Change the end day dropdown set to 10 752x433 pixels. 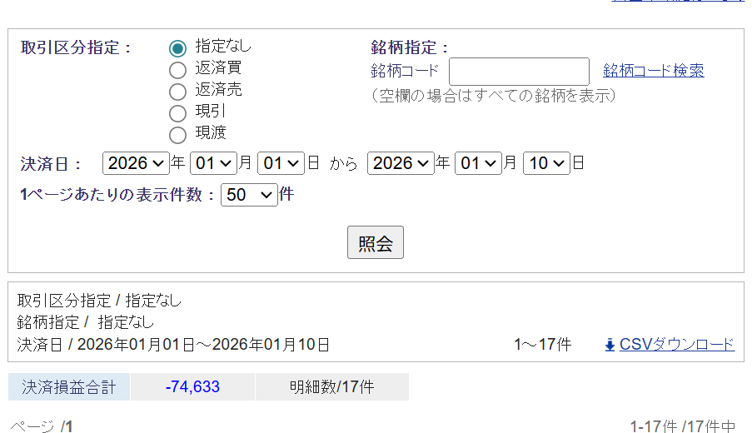tap(546, 163)
